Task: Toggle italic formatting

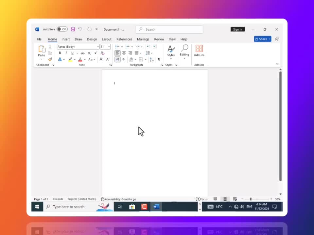Action: pyautogui.click(x=66, y=53)
